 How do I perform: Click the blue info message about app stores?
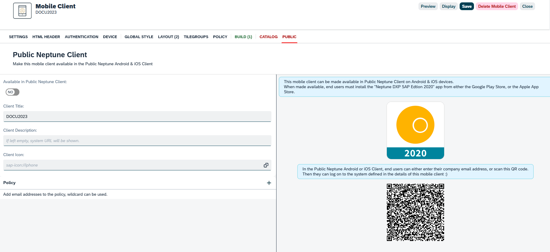point(414,87)
